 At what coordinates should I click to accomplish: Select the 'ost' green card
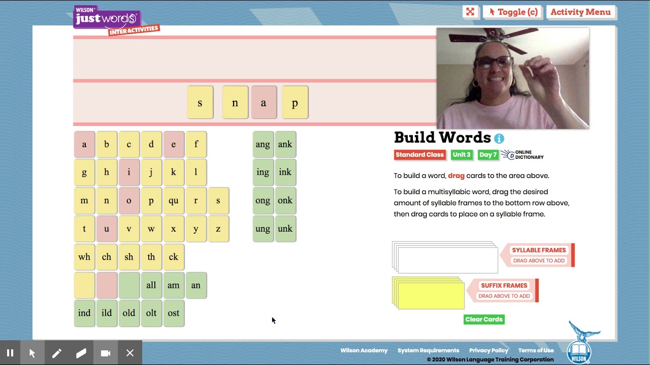174,313
